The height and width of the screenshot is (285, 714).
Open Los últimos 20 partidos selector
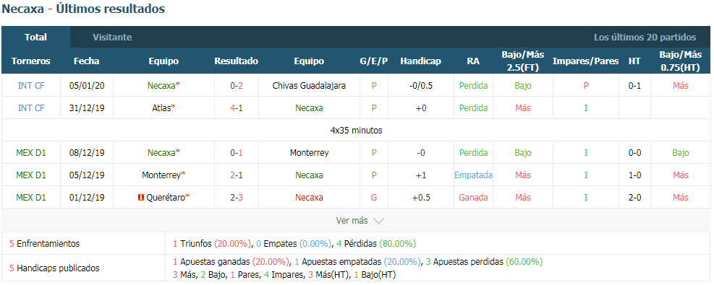point(645,38)
